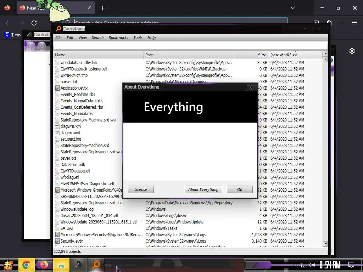Click the Everything magnifier icon in title bar
363x272 pixels.
point(58,29)
